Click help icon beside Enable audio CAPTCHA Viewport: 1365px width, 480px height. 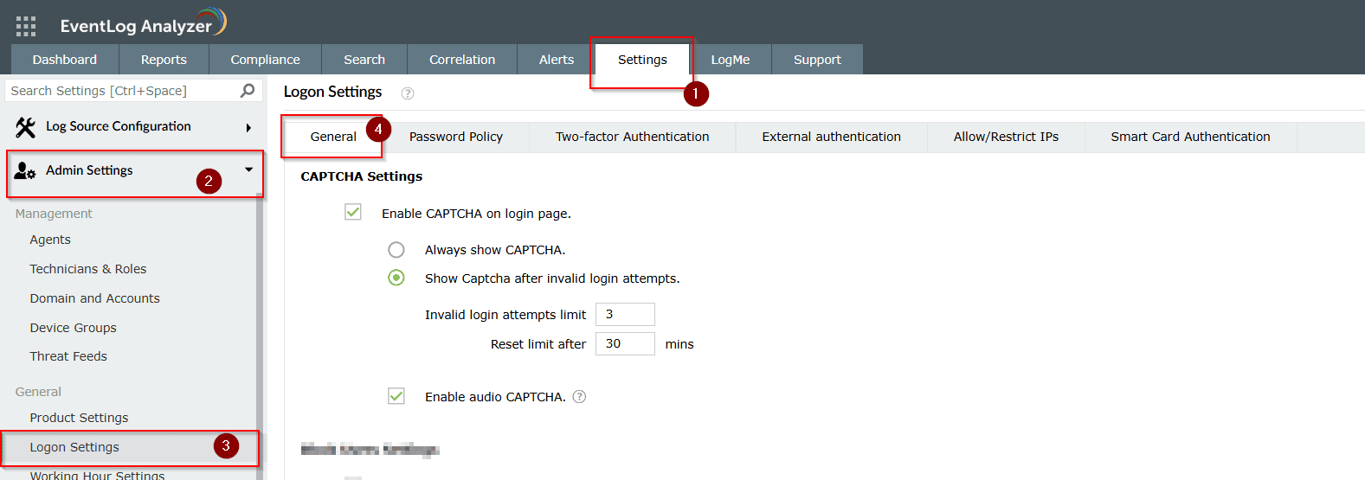coord(580,397)
